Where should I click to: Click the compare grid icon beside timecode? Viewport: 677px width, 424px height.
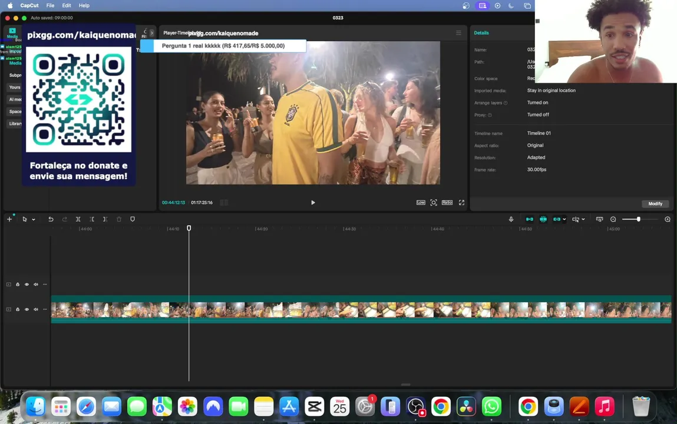(x=224, y=203)
